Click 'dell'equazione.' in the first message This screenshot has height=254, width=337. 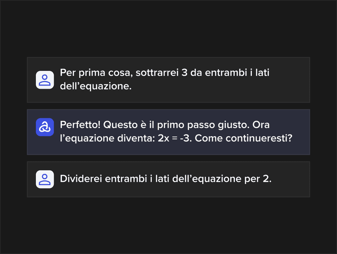(96, 86)
